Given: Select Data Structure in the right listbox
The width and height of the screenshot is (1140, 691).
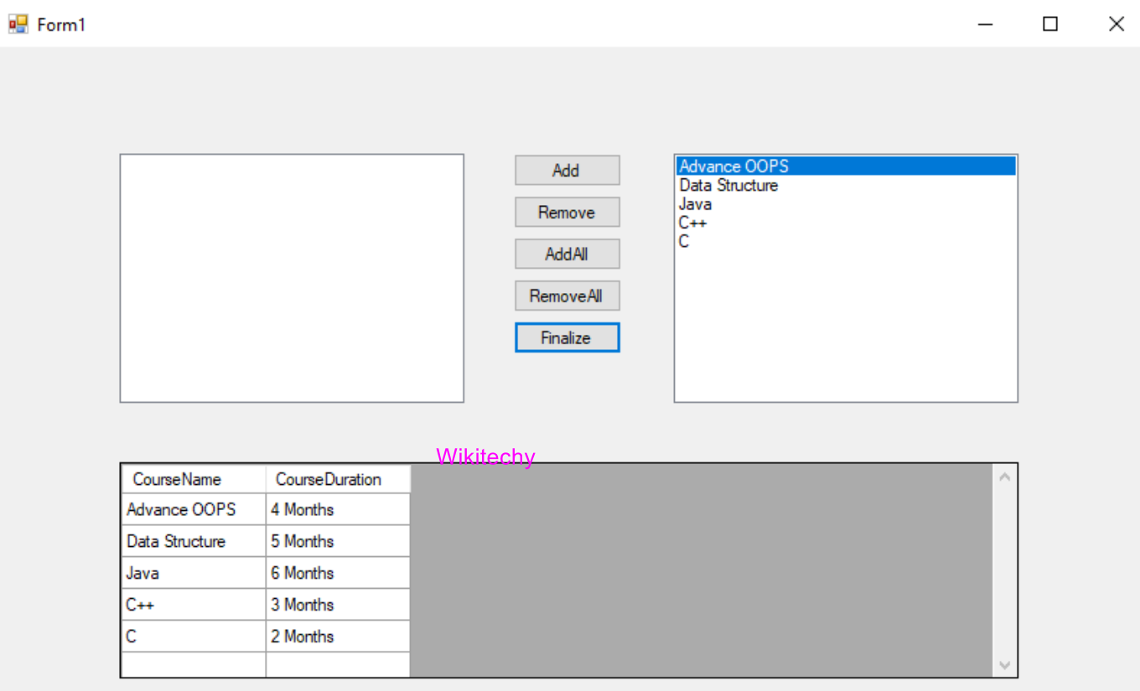Looking at the screenshot, I should point(846,185).
